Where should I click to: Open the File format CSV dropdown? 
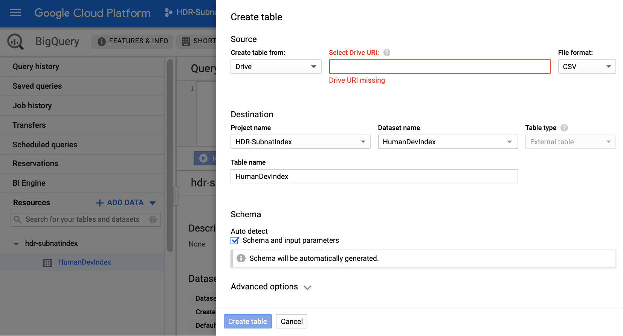pos(587,67)
